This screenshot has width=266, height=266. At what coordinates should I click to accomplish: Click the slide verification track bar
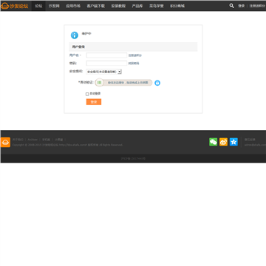(x=123, y=83)
